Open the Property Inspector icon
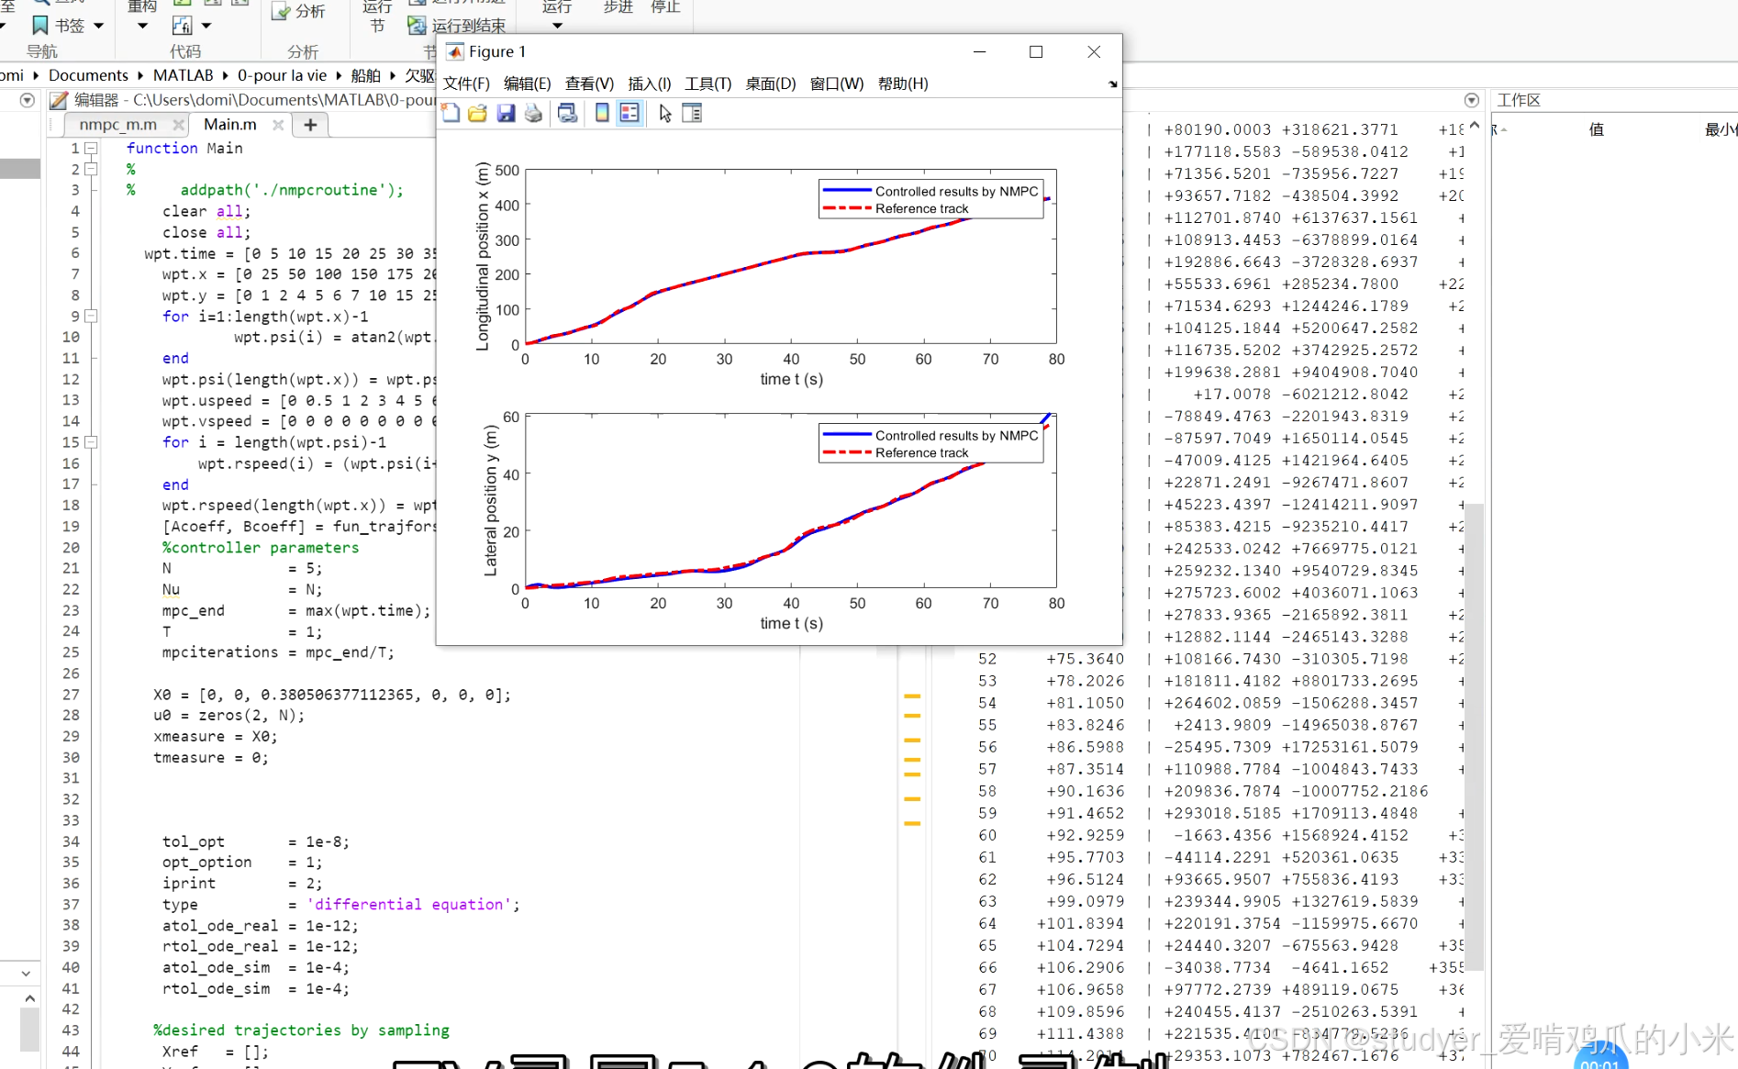Image resolution: width=1738 pixels, height=1069 pixels. tap(692, 113)
